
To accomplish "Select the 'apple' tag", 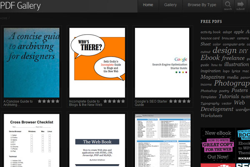I will pyautogui.click(x=239, y=32).
